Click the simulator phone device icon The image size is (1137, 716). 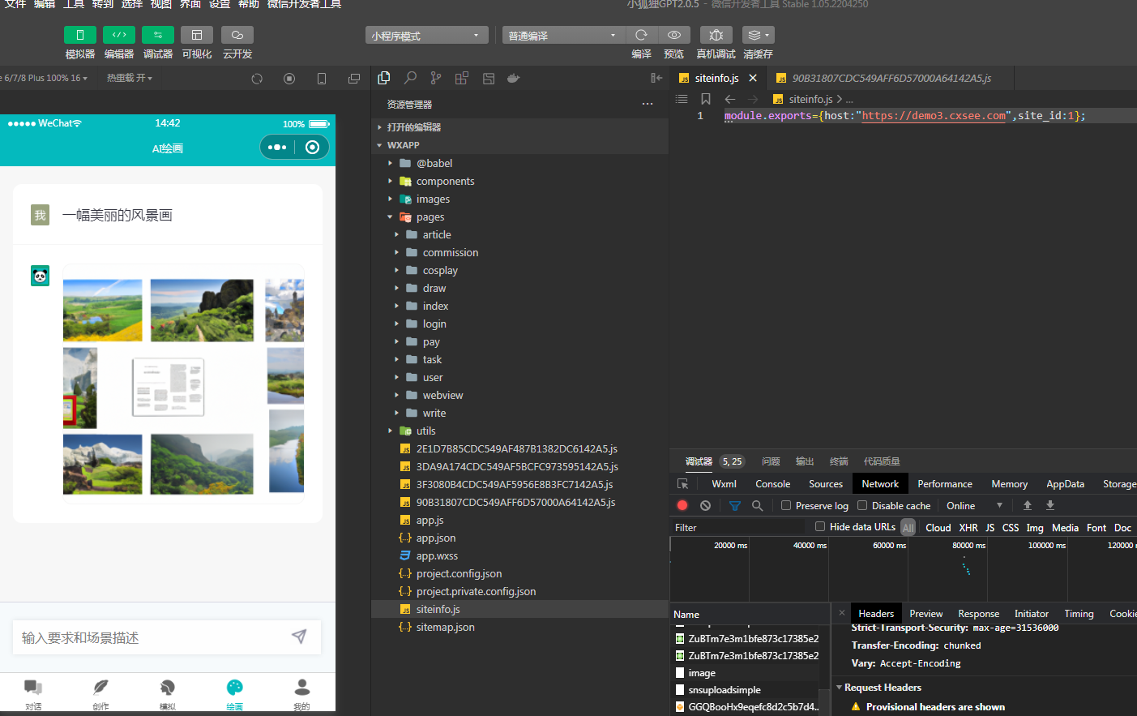click(x=322, y=79)
